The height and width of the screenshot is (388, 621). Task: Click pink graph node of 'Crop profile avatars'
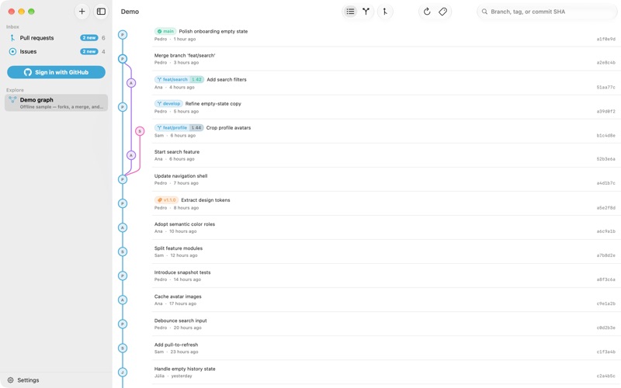click(x=140, y=131)
